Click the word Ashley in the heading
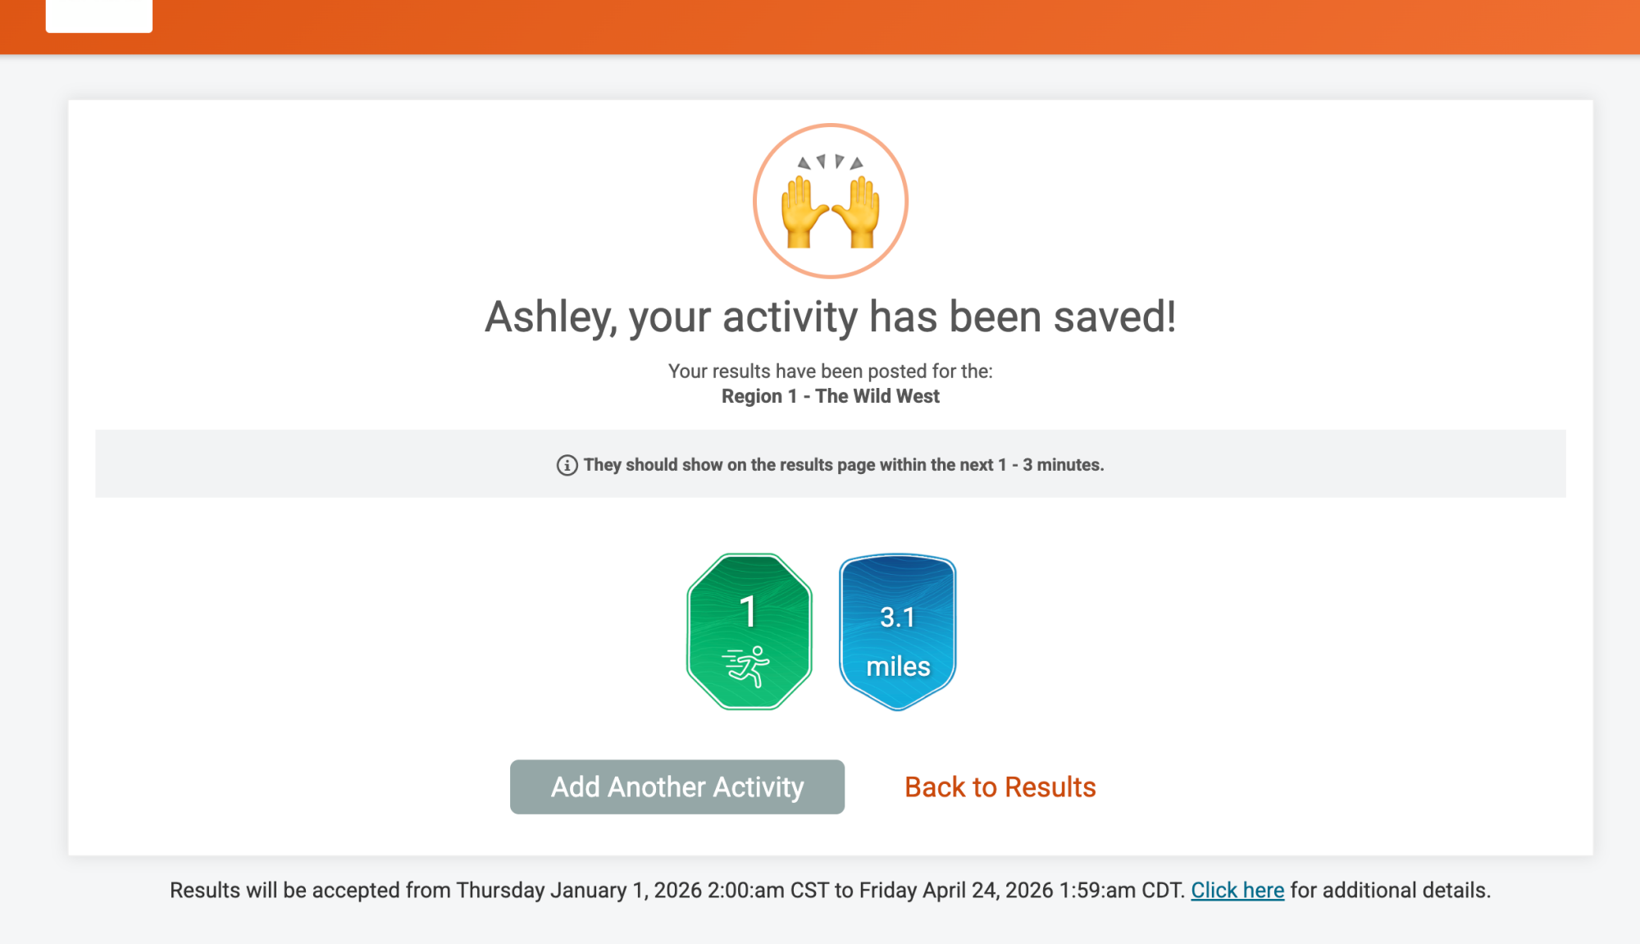 [549, 317]
